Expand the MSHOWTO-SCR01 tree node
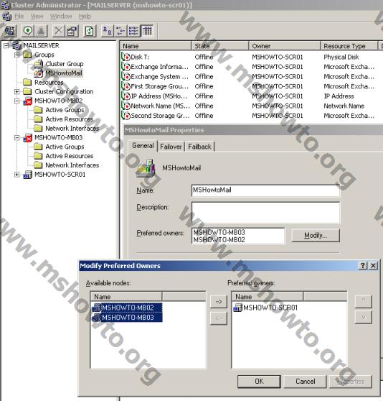 coord(16,175)
